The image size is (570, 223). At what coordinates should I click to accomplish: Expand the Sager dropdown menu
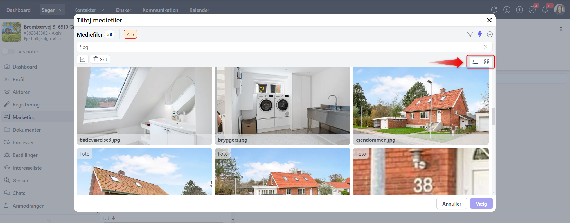click(52, 10)
